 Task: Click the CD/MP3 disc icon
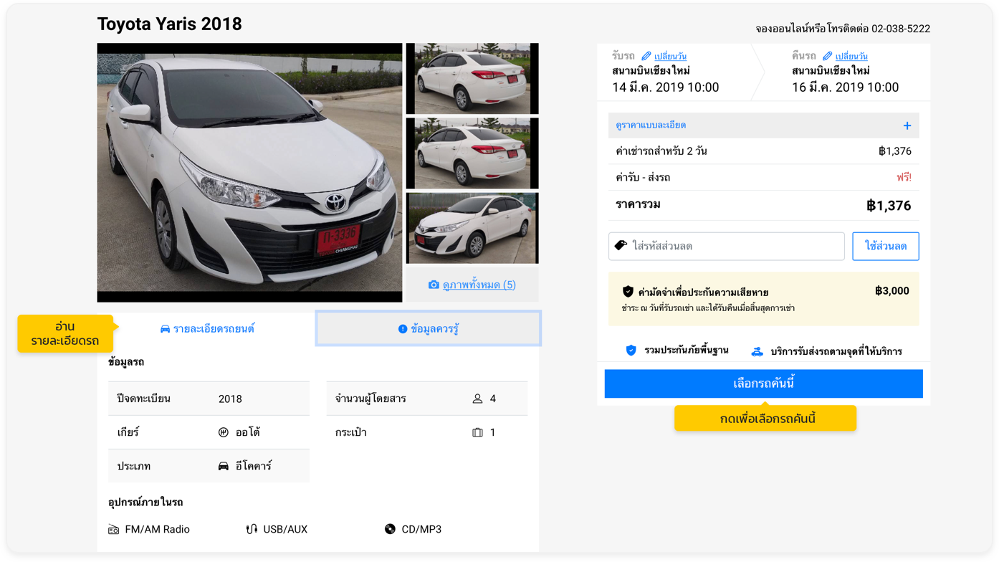click(390, 529)
